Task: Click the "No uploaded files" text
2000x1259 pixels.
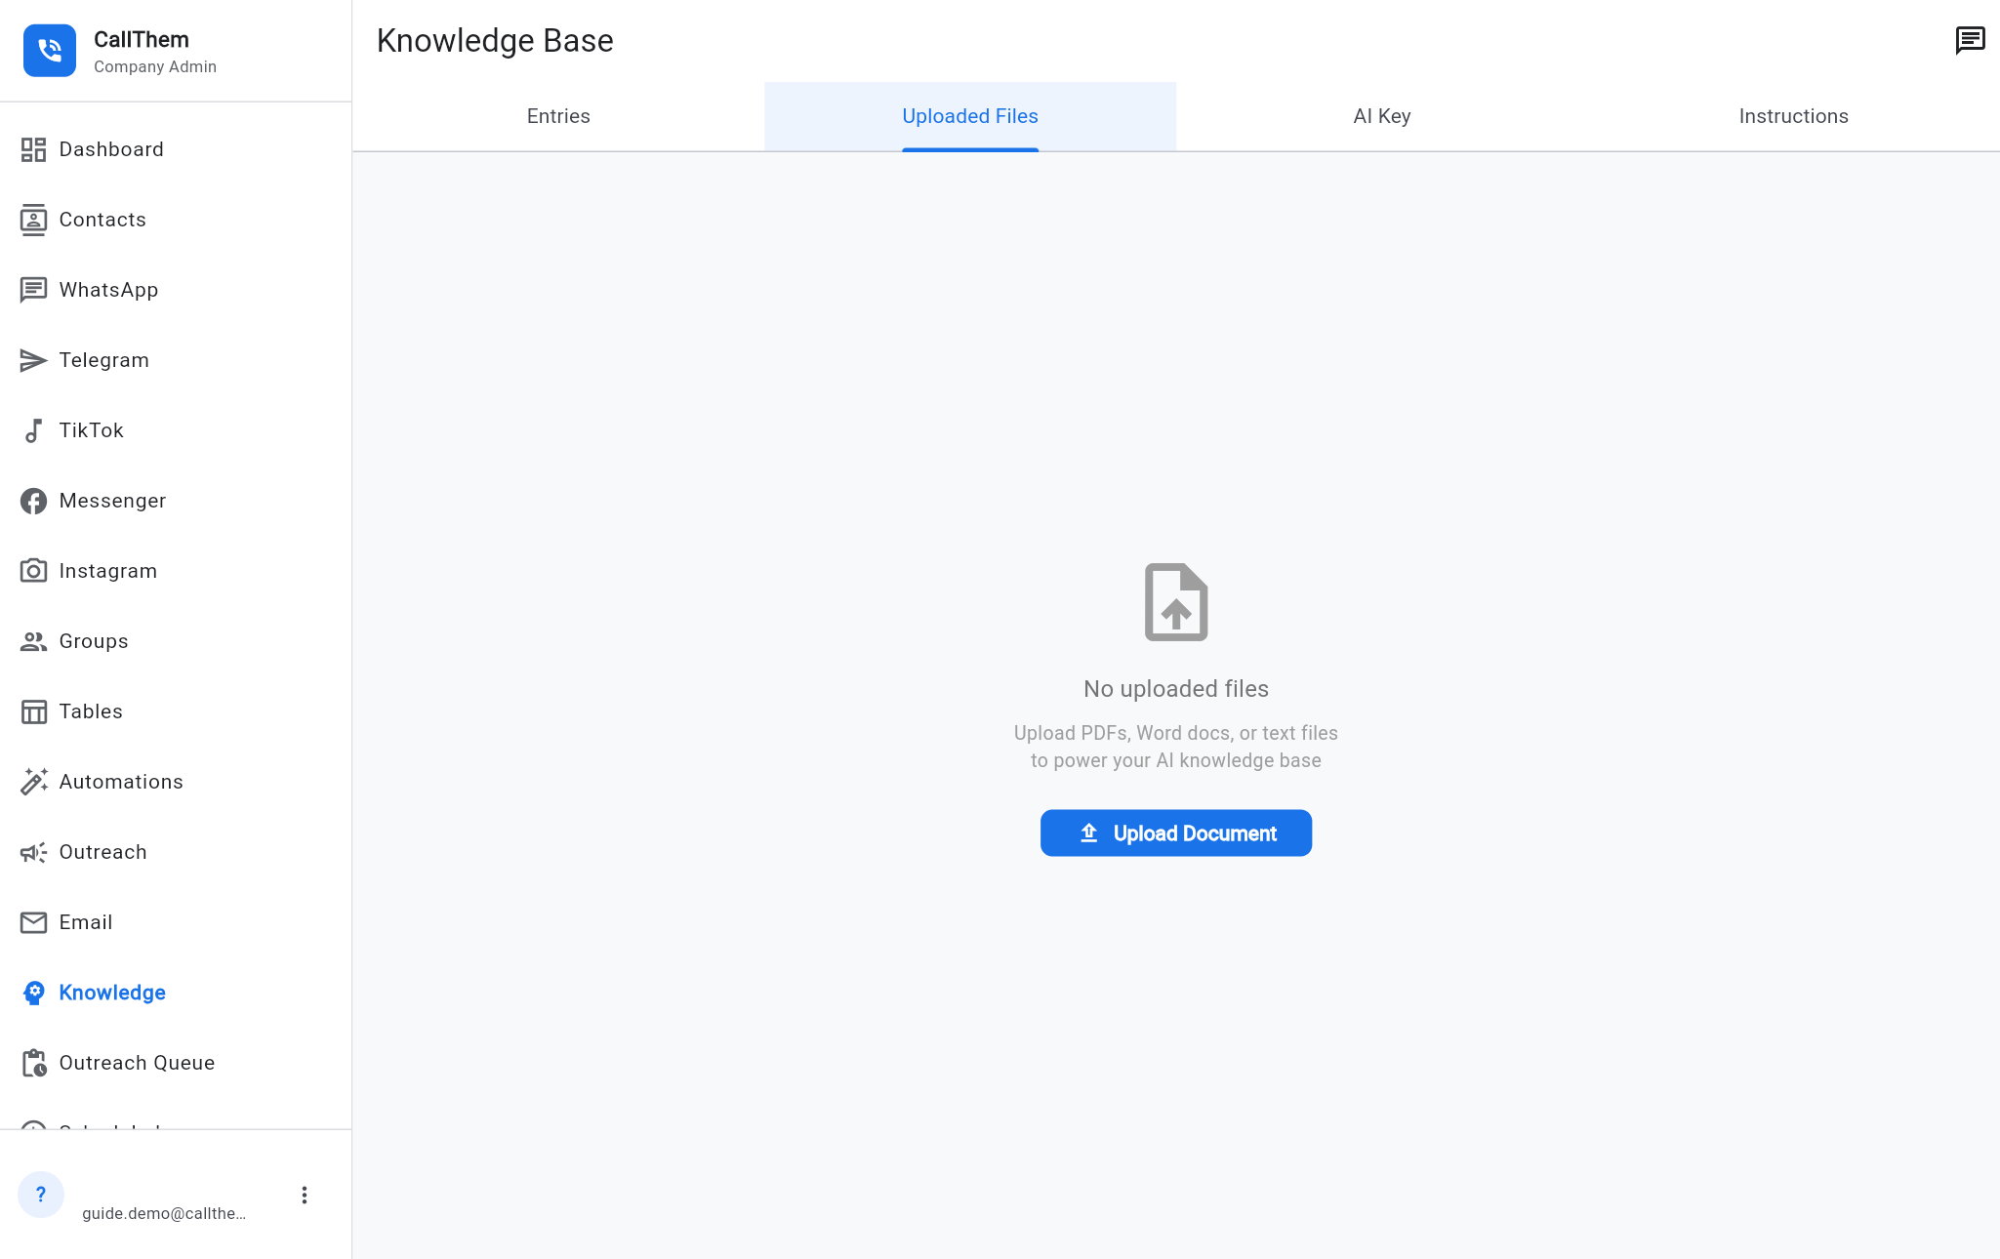Action: point(1176,689)
